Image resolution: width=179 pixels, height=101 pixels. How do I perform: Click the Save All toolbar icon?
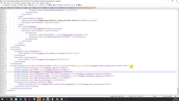point(9,5)
